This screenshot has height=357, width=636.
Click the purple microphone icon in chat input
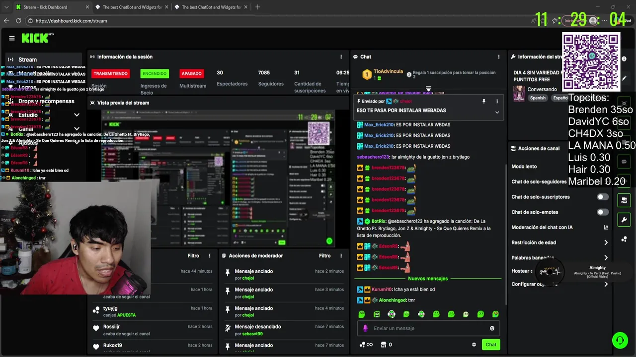[365, 328]
